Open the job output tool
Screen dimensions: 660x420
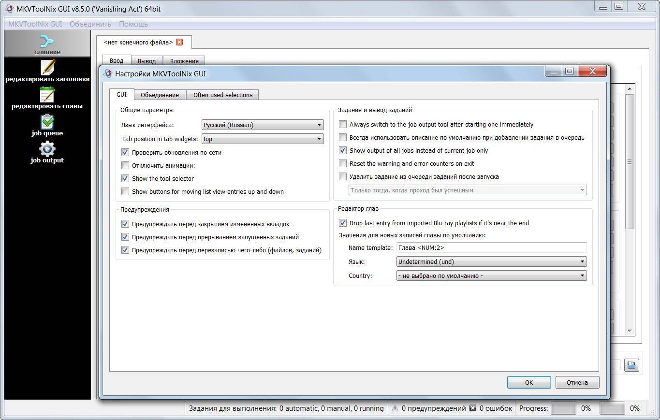[x=47, y=152]
